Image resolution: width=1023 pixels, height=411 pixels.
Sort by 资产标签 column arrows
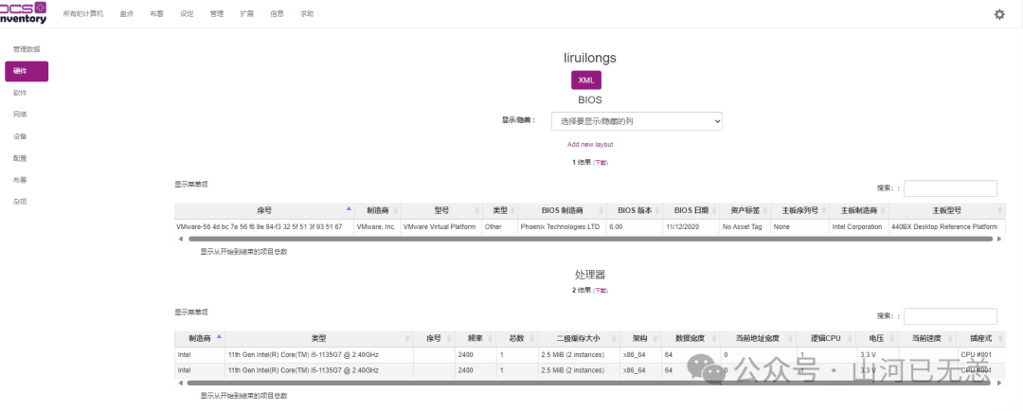[764, 211]
